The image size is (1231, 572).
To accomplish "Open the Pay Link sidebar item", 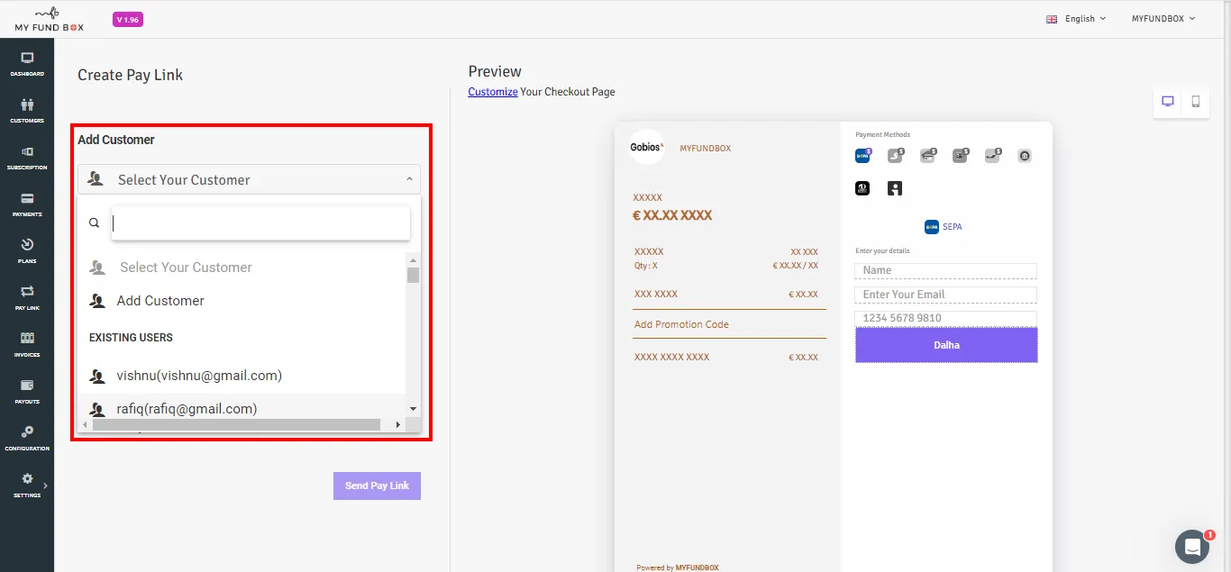I will tap(27, 298).
